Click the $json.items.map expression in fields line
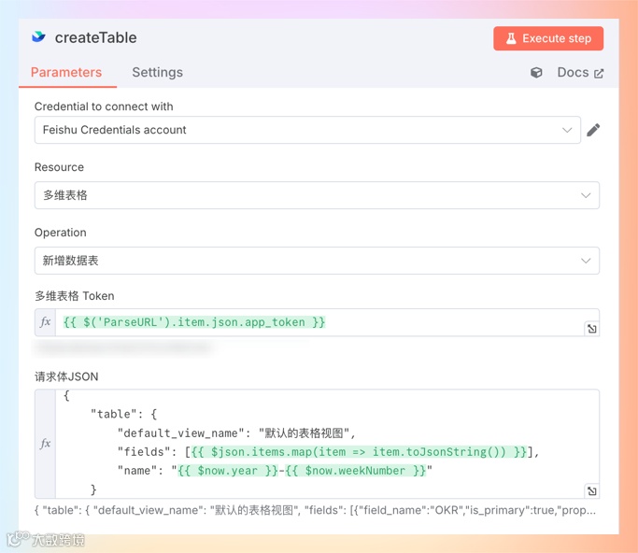Viewport: 638px width, 553px height. pyautogui.click(x=359, y=452)
